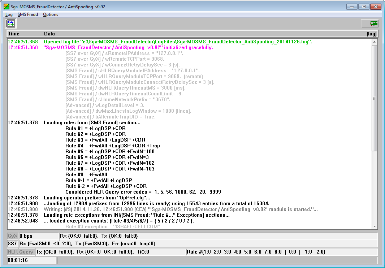This screenshot has width=385, height=268.
Task: Click the GyX status label
Action: click(x=13, y=236)
